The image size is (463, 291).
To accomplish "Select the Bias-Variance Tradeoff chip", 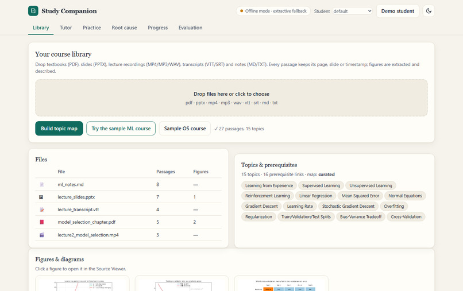I will tap(361, 216).
